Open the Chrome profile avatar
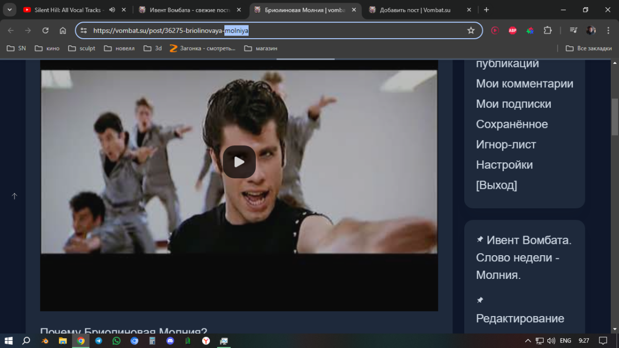Screen dimensions: 619x348 [591, 30]
